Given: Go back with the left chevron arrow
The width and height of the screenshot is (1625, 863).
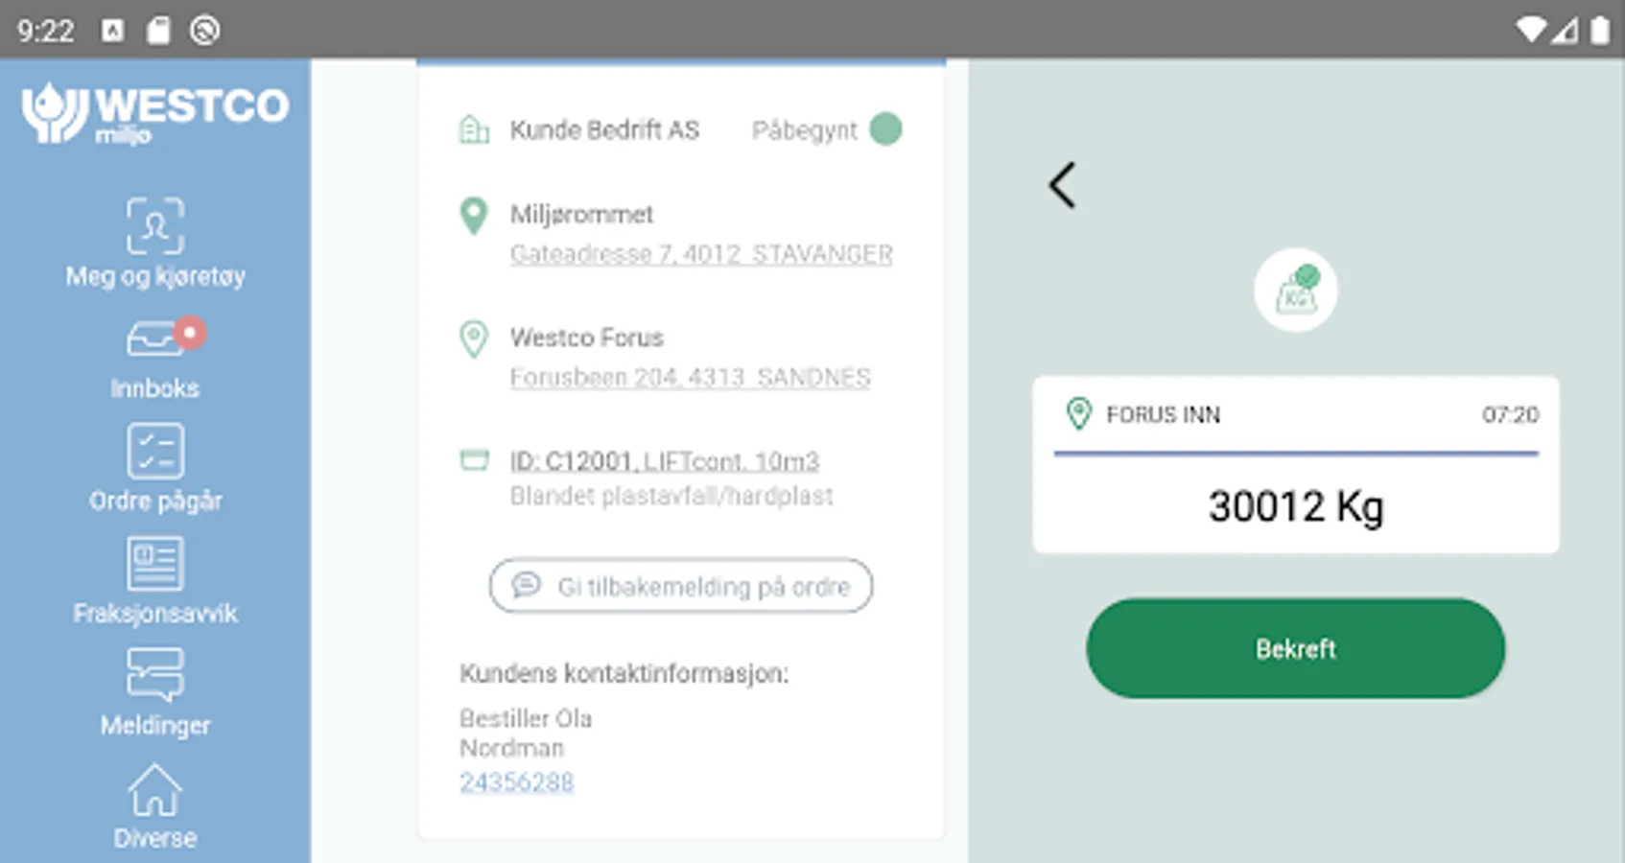Looking at the screenshot, I should 1062,185.
